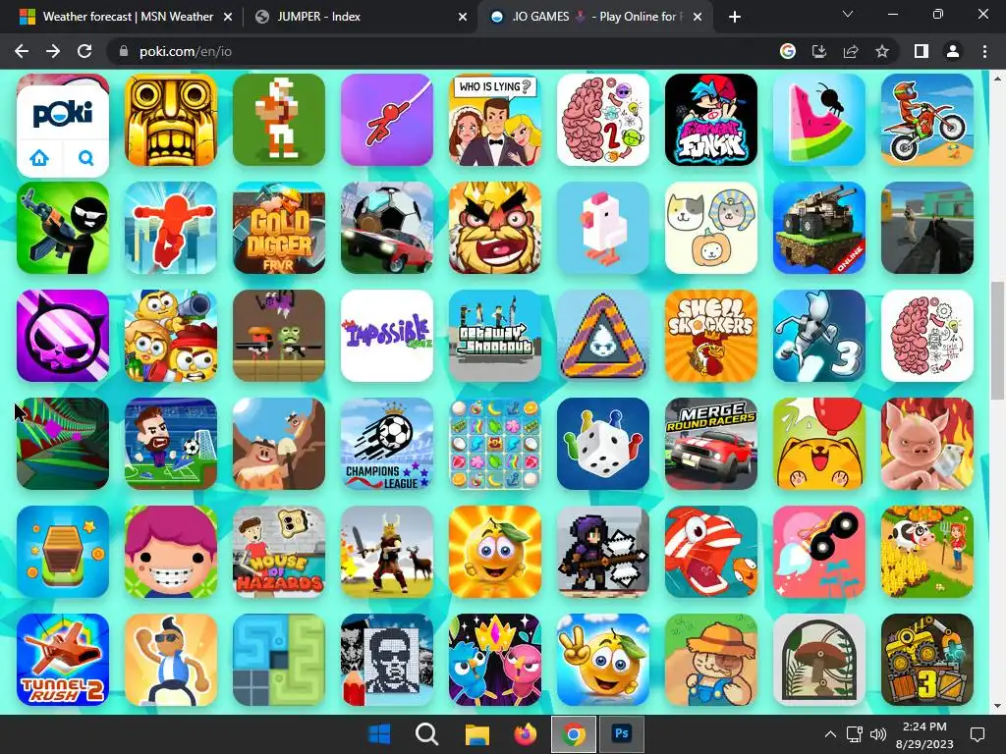Open the Who Is Lying game tile

click(x=495, y=120)
